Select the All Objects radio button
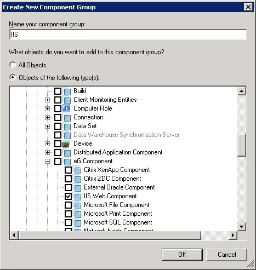The width and height of the screenshot is (256, 270). coord(13,65)
